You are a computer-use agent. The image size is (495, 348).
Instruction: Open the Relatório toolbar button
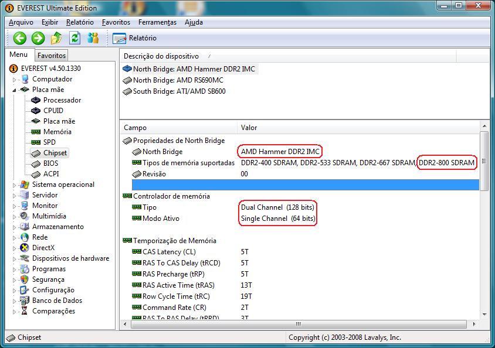tap(134, 38)
